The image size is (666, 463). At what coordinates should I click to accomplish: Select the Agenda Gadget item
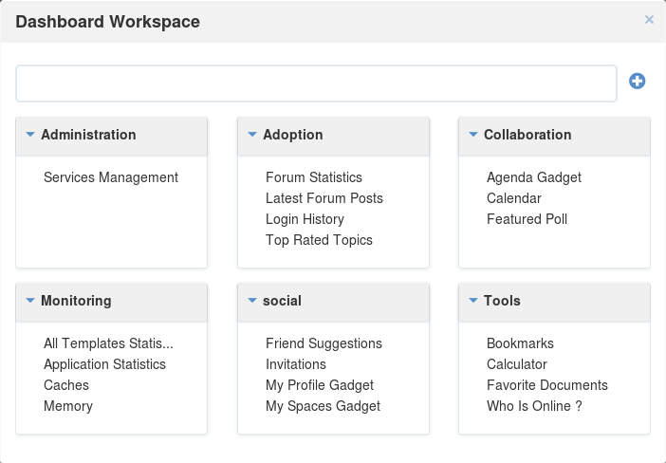click(x=534, y=177)
